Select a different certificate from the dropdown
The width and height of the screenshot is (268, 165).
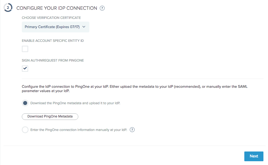(x=55, y=27)
